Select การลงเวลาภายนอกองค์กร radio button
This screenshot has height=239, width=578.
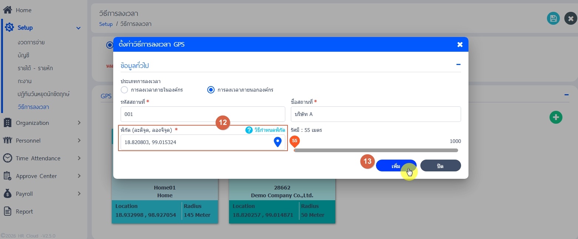211,90
